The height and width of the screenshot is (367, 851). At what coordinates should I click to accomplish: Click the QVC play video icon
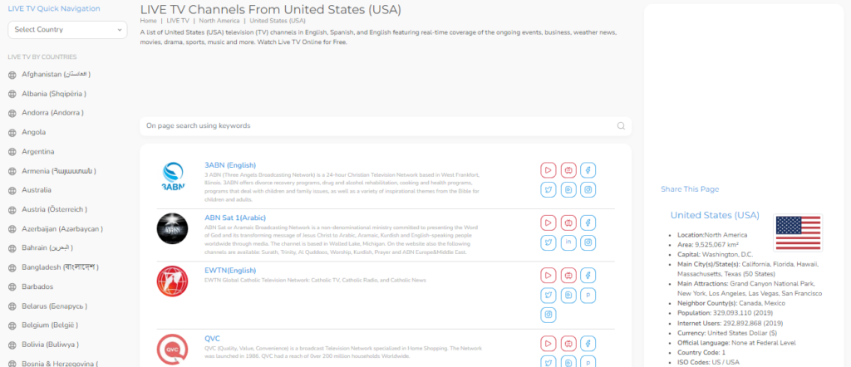(x=548, y=344)
